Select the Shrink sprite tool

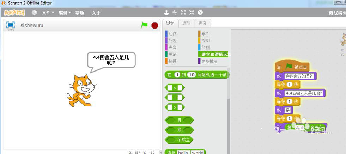pos(192,13)
